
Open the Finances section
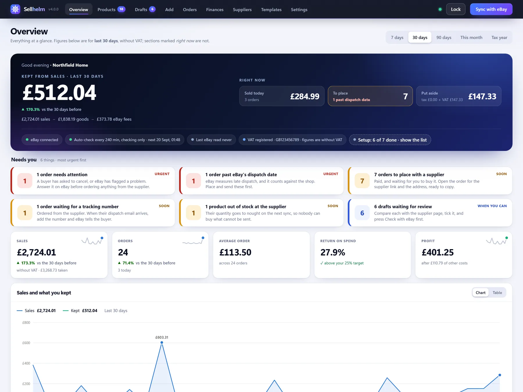215,9
